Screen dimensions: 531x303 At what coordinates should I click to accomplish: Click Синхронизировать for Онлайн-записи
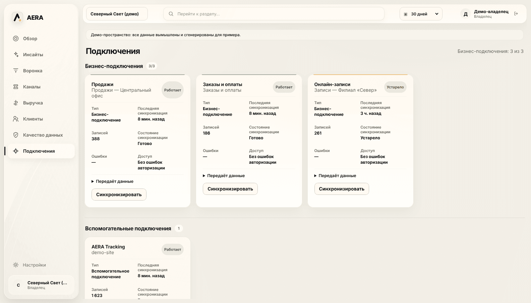(x=342, y=189)
